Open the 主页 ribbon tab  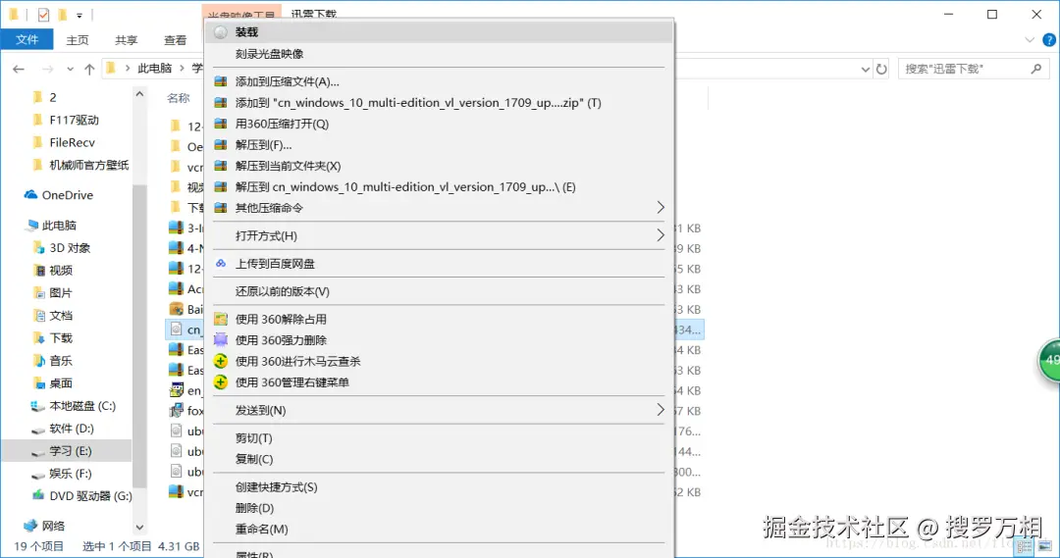(78, 40)
